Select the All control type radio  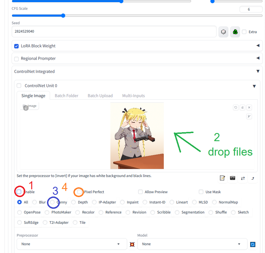(x=20, y=202)
